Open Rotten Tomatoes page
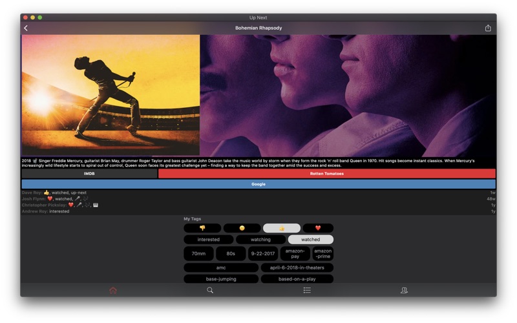 327,174
